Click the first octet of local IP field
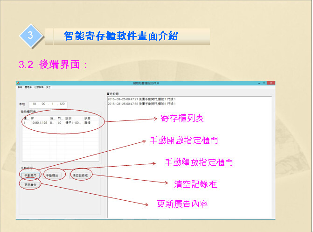The width and height of the screenshot is (313, 232). [x=34, y=104]
